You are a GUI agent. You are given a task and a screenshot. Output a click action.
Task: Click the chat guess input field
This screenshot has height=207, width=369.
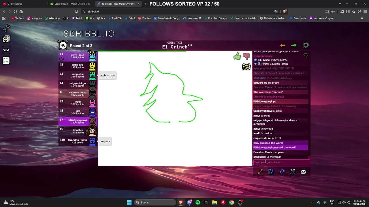click(281, 162)
